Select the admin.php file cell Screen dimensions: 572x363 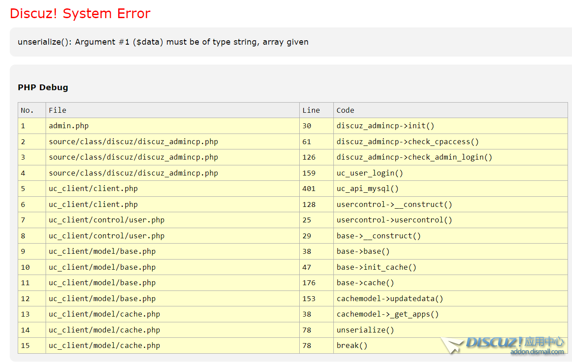[x=69, y=126]
